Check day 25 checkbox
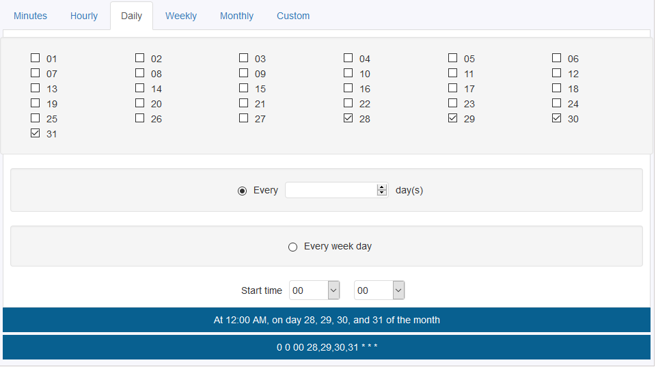Screen dimensions: 656x367 pyautogui.click(x=35, y=118)
